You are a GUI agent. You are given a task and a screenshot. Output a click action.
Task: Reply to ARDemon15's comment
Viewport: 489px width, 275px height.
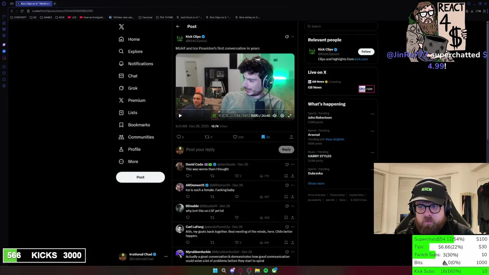188,197
